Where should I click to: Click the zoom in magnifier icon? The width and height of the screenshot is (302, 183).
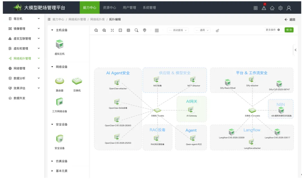(x=104, y=30)
